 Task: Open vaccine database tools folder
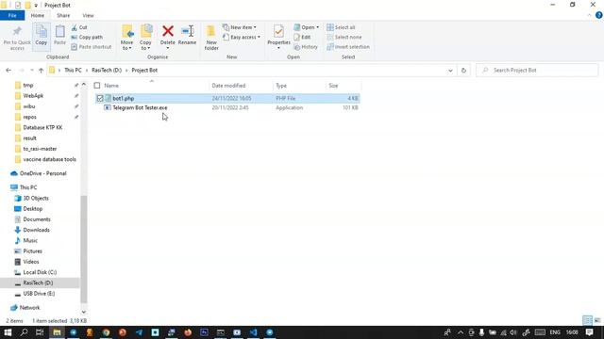pos(49,159)
